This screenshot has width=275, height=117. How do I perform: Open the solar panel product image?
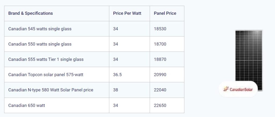click(249, 60)
